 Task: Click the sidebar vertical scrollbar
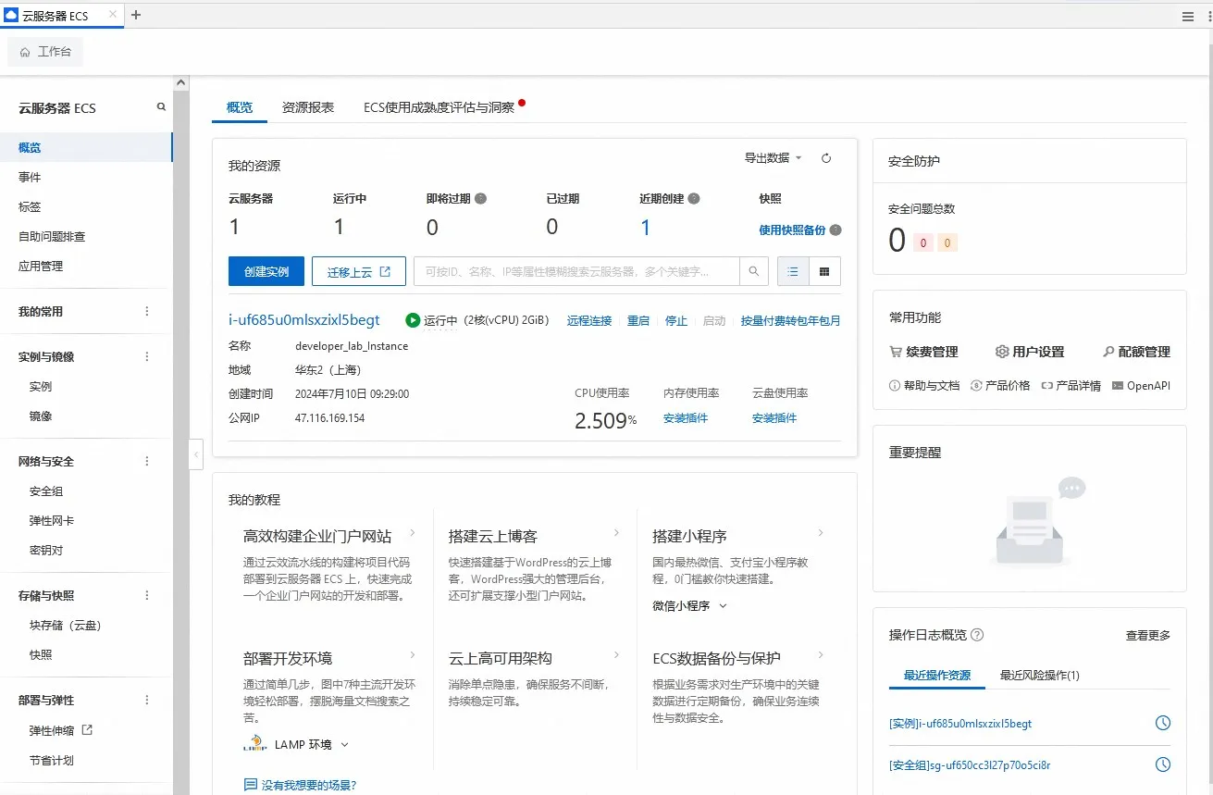181,435
